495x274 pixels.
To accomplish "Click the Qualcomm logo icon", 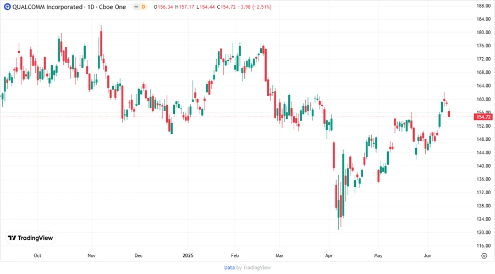I will 7,7.
